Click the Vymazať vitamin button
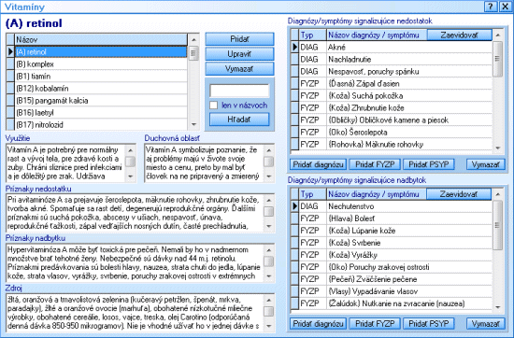This screenshot has width=514, height=338. (x=239, y=69)
